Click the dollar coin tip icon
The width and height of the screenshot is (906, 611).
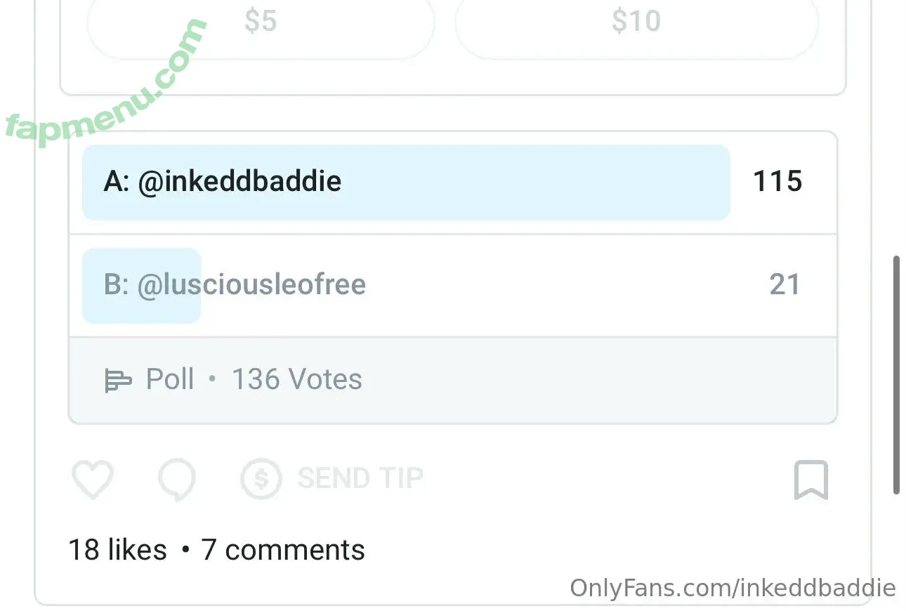(x=261, y=480)
